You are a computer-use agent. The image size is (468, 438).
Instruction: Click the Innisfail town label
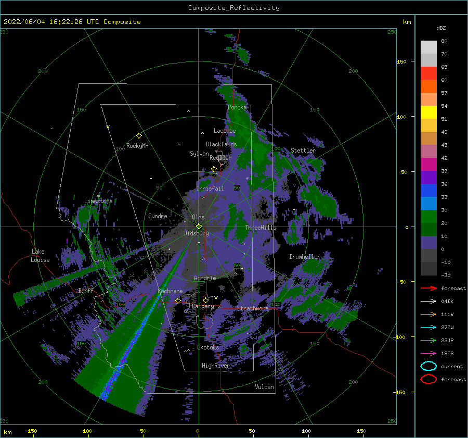210,189
